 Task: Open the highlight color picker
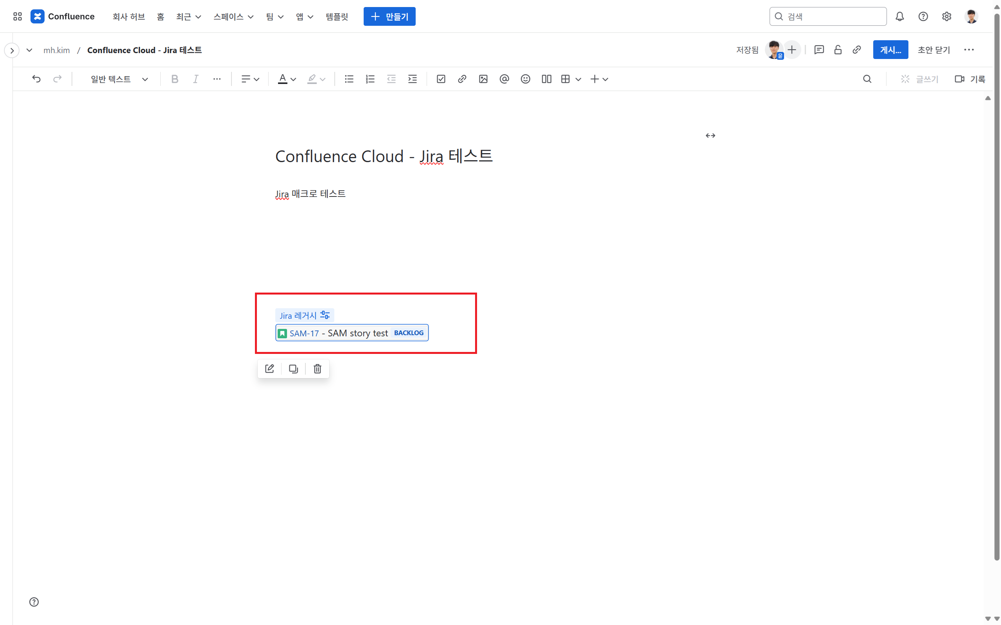[316, 79]
